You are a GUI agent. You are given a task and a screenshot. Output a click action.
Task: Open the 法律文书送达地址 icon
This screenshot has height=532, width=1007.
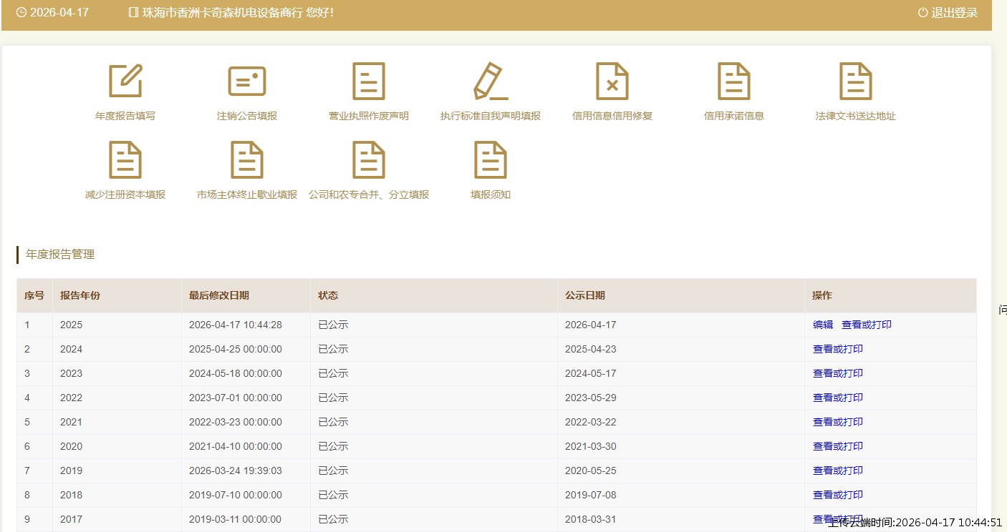click(x=856, y=82)
